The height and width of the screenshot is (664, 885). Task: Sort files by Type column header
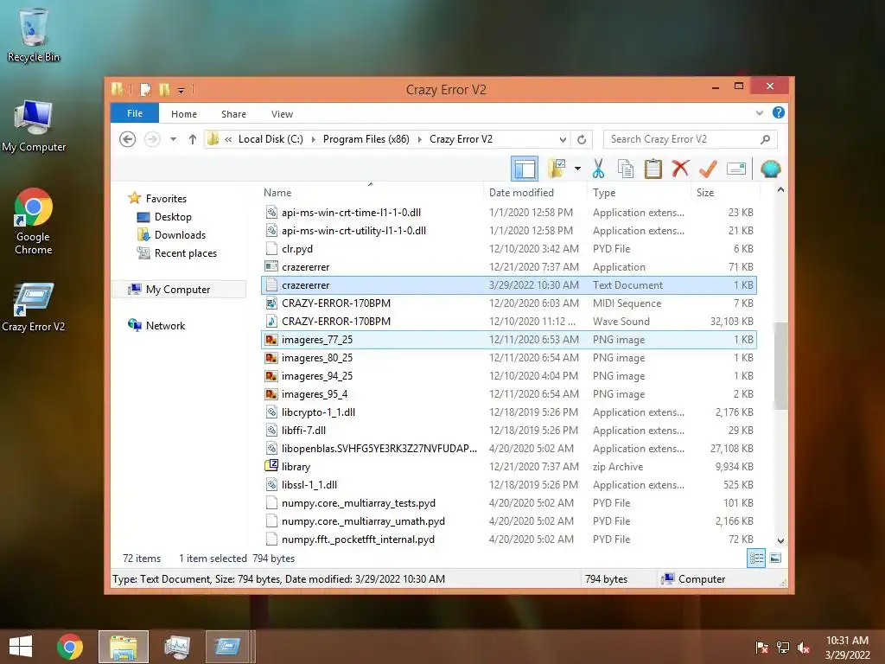(604, 193)
